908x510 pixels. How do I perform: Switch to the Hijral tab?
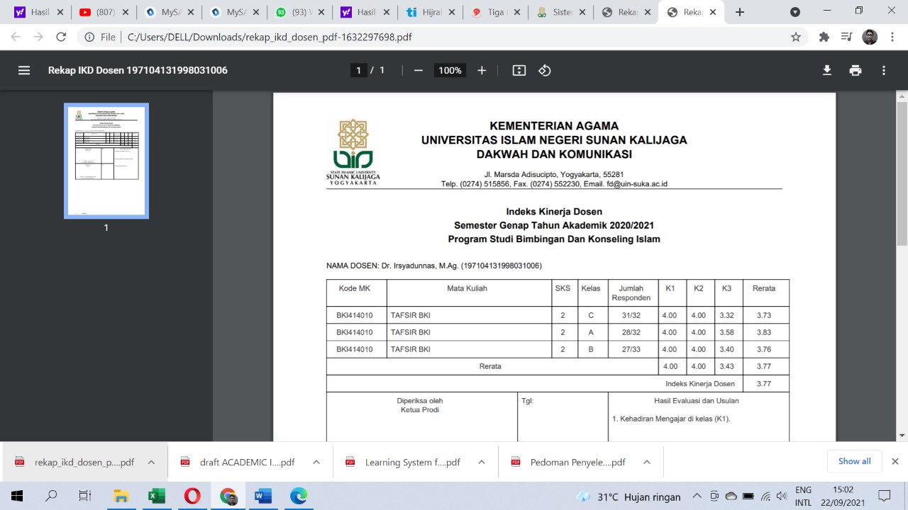tap(429, 12)
